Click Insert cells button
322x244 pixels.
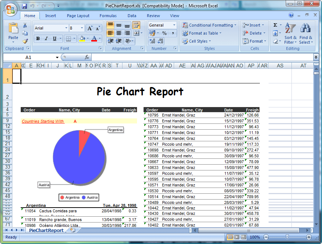[x=253, y=25]
